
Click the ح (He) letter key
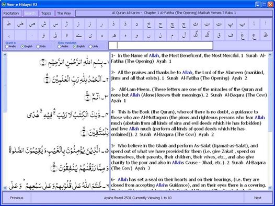point(161,24)
